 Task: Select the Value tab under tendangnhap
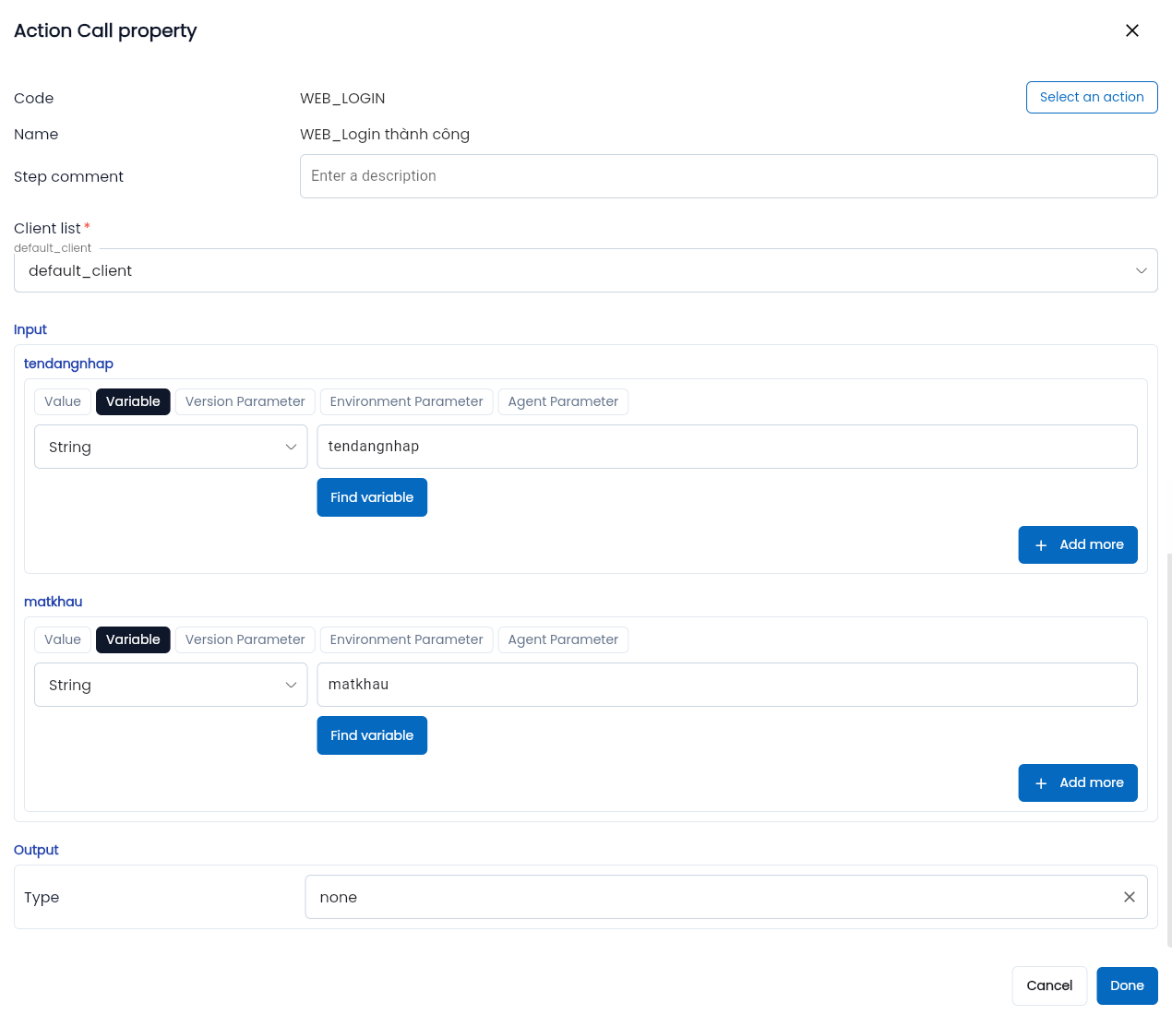[63, 401]
